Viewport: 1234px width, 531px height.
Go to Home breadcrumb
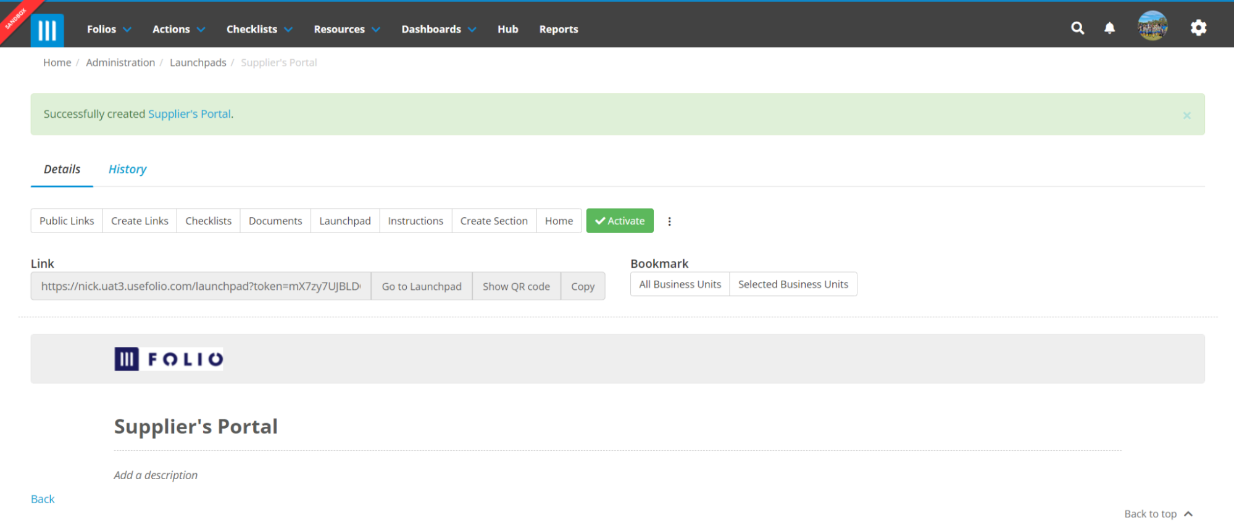tap(57, 62)
